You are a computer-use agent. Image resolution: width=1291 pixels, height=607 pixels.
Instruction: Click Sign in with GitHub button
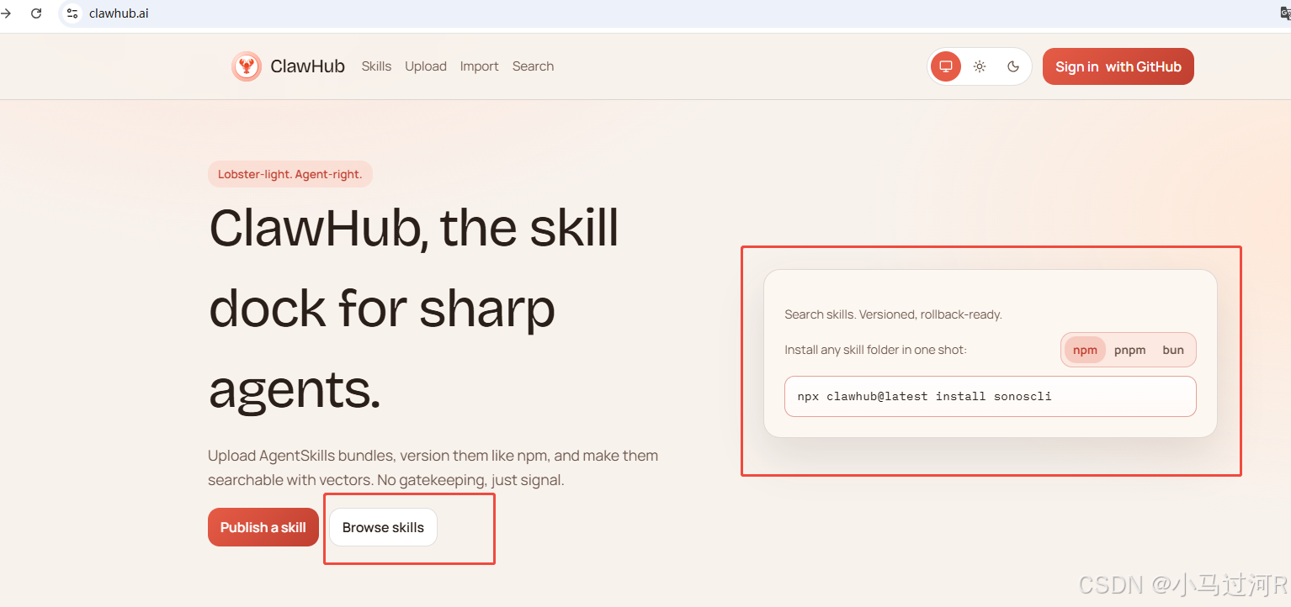1118,66
